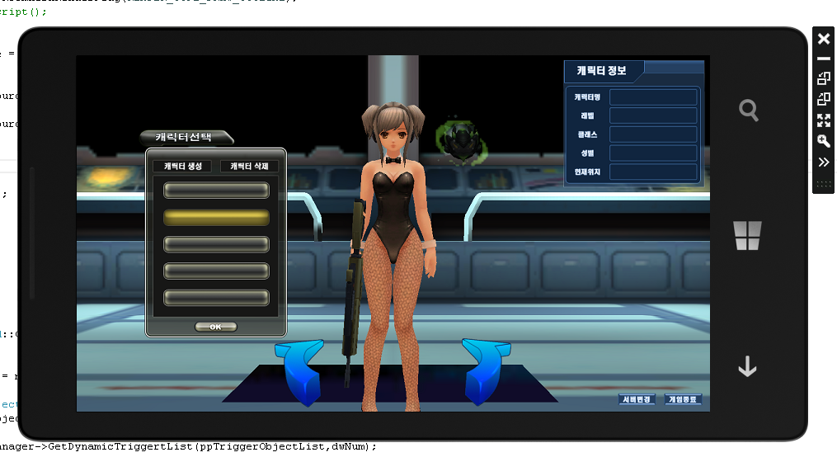Click the emulator rotate left icon
Image resolution: width=837 pixels, height=457 pixels.
coord(823,78)
